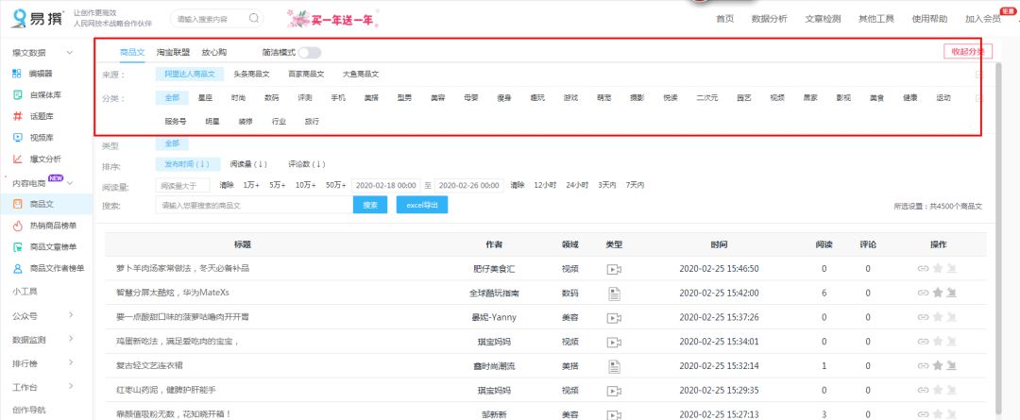
Task: Star the article posted at 15:34:01
Action: coord(938,342)
